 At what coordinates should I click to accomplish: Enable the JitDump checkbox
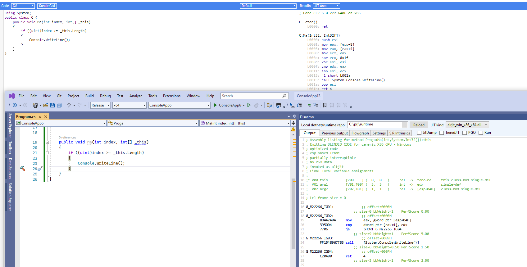point(419,133)
